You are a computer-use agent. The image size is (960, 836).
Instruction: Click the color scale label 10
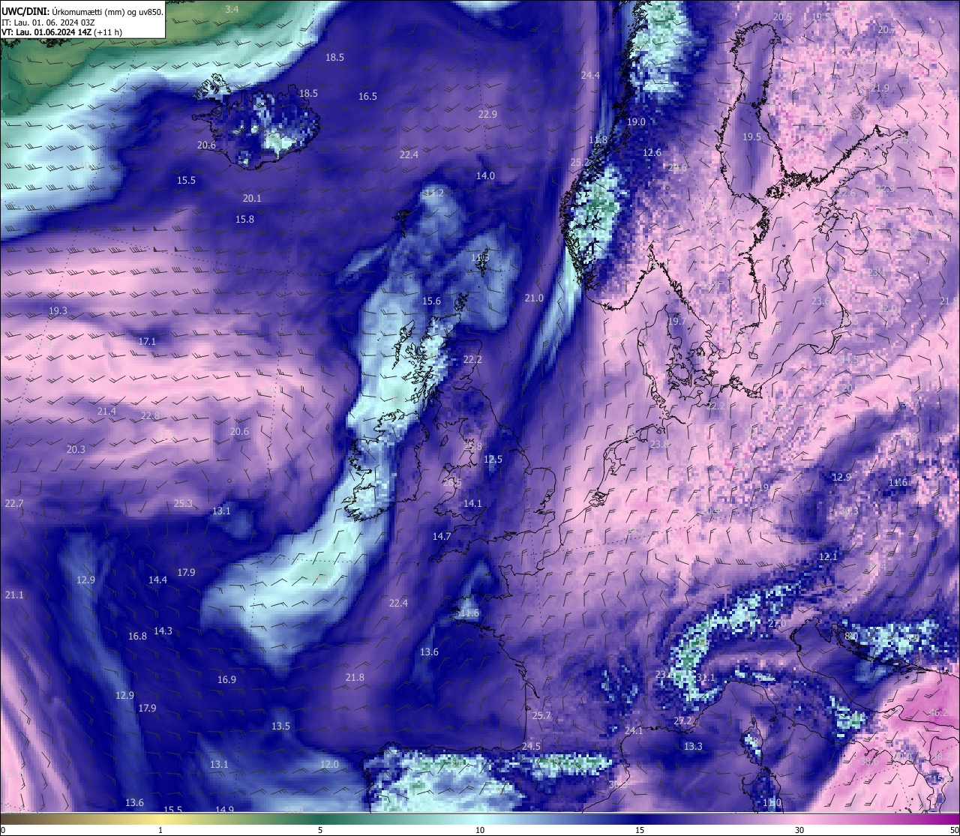click(480, 830)
